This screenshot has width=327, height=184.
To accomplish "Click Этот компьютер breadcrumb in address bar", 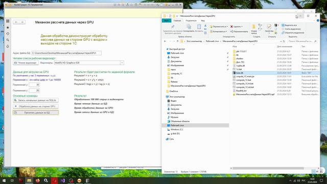I will tap(194, 41).
